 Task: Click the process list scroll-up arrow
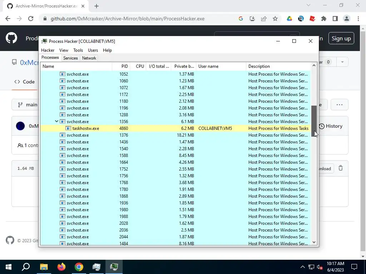click(x=314, y=66)
